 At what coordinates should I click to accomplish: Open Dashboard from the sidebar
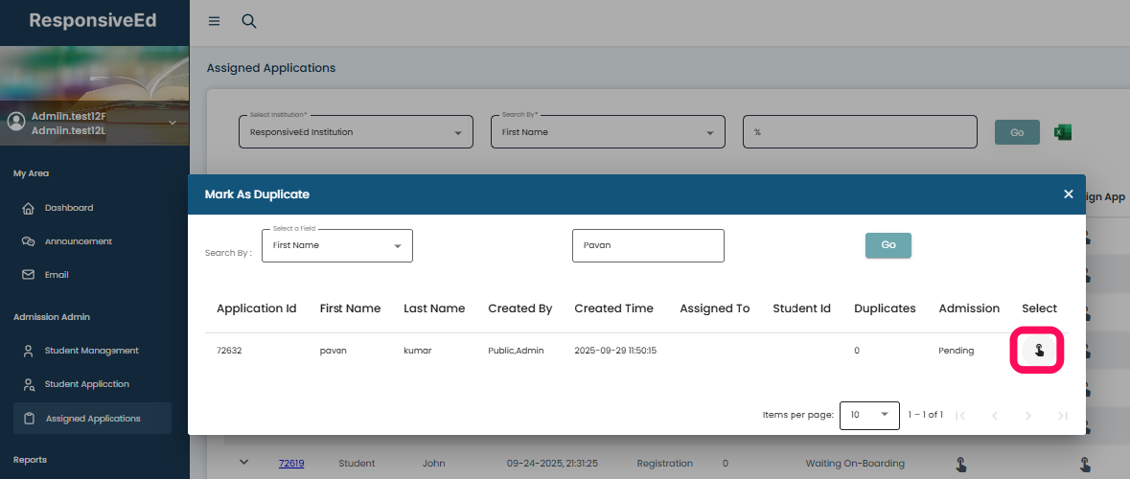tap(68, 208)
